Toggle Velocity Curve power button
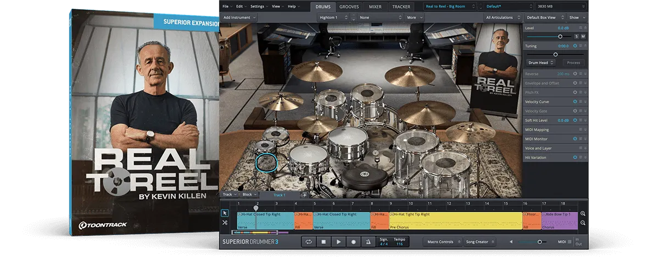 [x=576, y=102]
